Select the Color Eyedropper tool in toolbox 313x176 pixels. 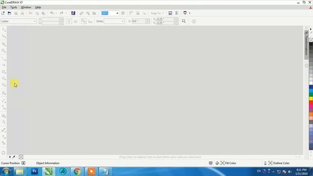coord(3,130)
